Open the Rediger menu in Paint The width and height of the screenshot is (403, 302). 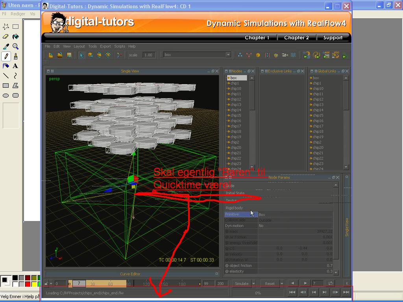[18, 14]
